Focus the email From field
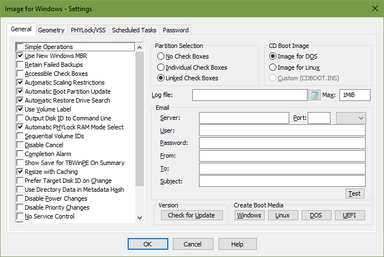Screen dimensions: 384x257 282,156
